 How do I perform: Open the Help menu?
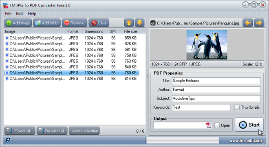coord(32,13)
